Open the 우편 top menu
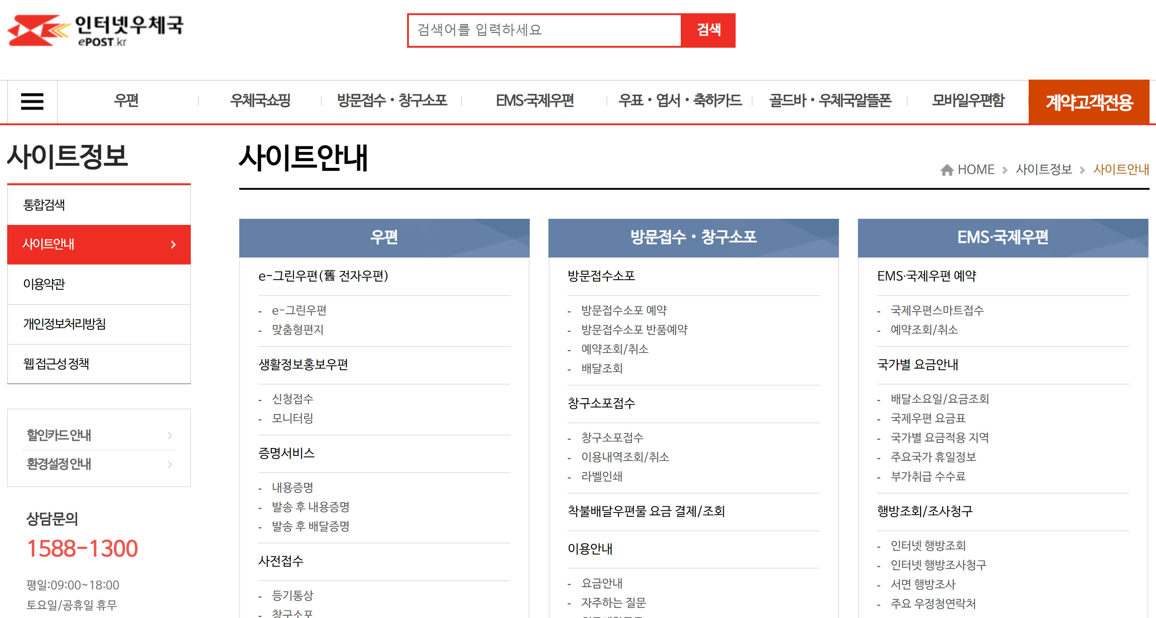Viewport: 1156px width, 618px height. [x=126, y=100]
